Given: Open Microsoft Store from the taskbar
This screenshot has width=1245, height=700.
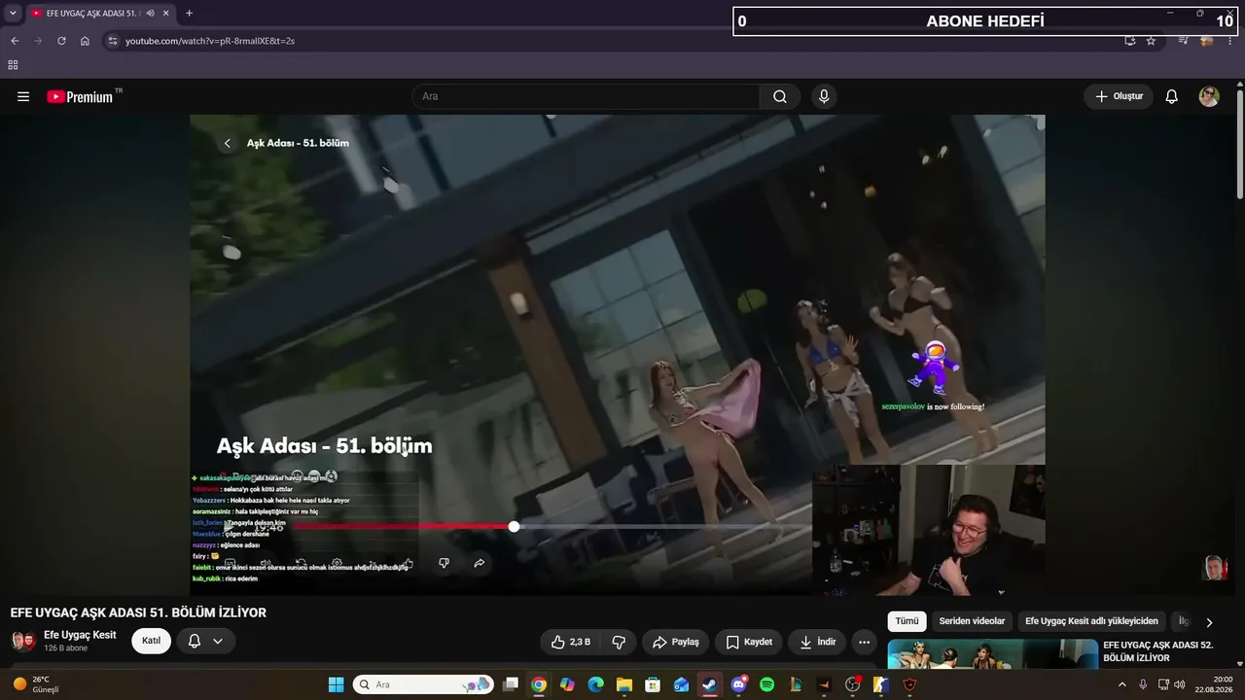Looking at the screenshot, I should point(653,684).
